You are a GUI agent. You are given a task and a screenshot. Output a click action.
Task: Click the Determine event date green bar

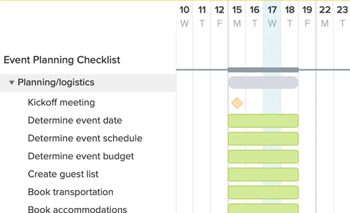tap(263, 121)
